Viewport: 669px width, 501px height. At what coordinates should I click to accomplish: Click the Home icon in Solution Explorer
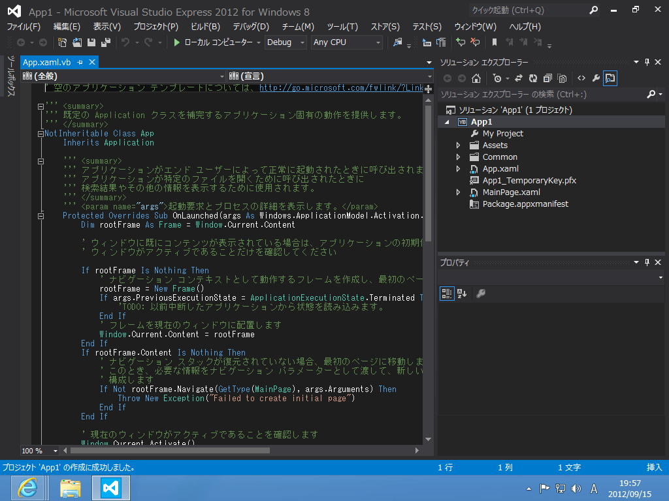pyautogui.click(x=476, y=78)
